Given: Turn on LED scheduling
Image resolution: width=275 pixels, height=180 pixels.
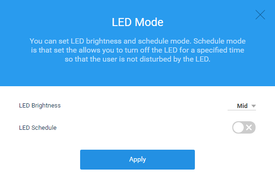Looking at the screenshot, I should point(244,127).
